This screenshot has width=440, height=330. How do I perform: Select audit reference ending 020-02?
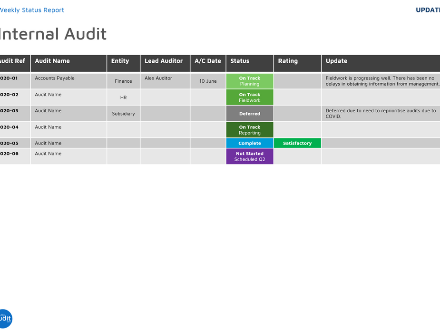pos(9,95)
